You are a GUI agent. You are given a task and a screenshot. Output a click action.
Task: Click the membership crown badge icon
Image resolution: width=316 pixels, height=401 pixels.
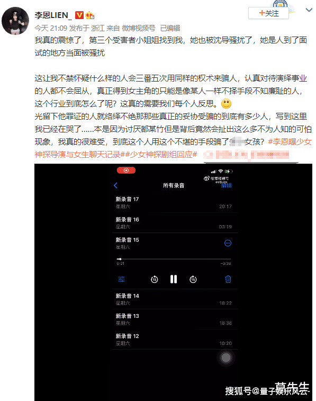tap(90, 15)
